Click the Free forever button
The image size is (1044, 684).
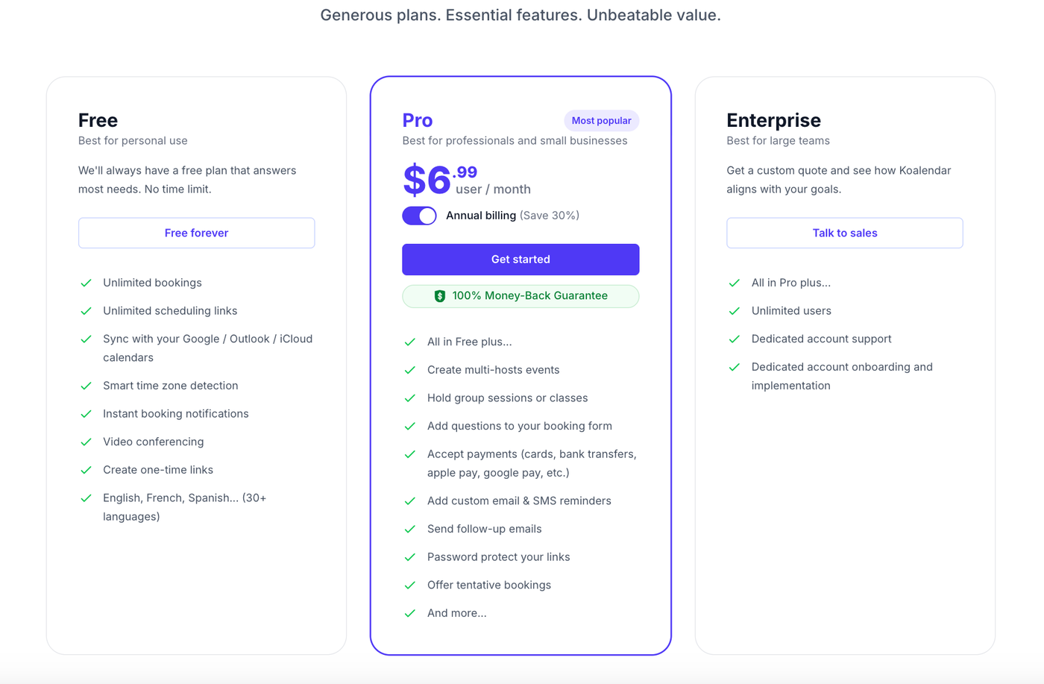tap(196, 233)
